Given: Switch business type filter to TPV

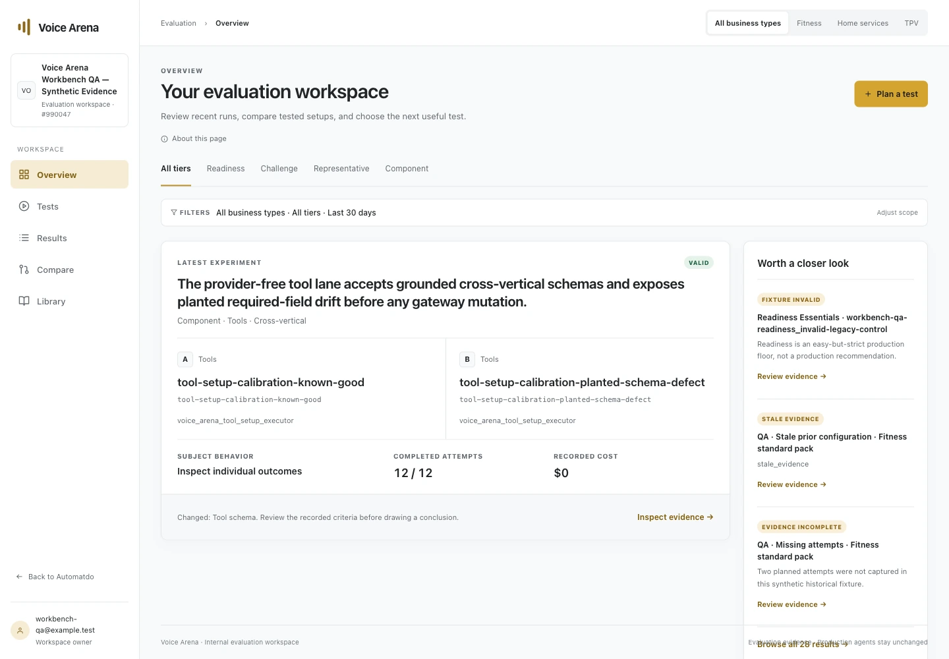Looking at the screenshot, I should point(911,23).
